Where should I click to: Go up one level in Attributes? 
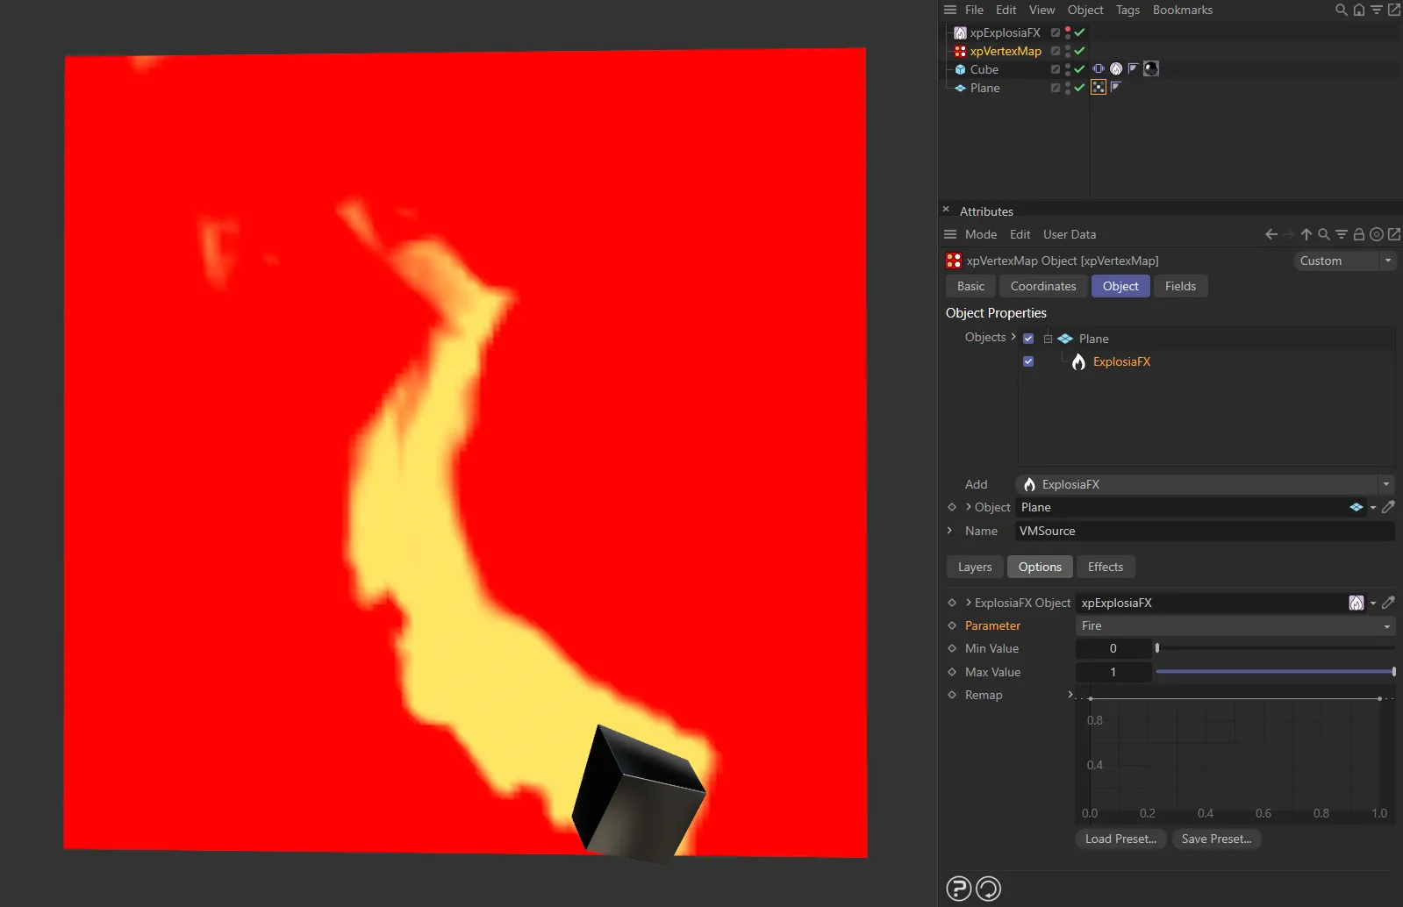(1306, 234)
